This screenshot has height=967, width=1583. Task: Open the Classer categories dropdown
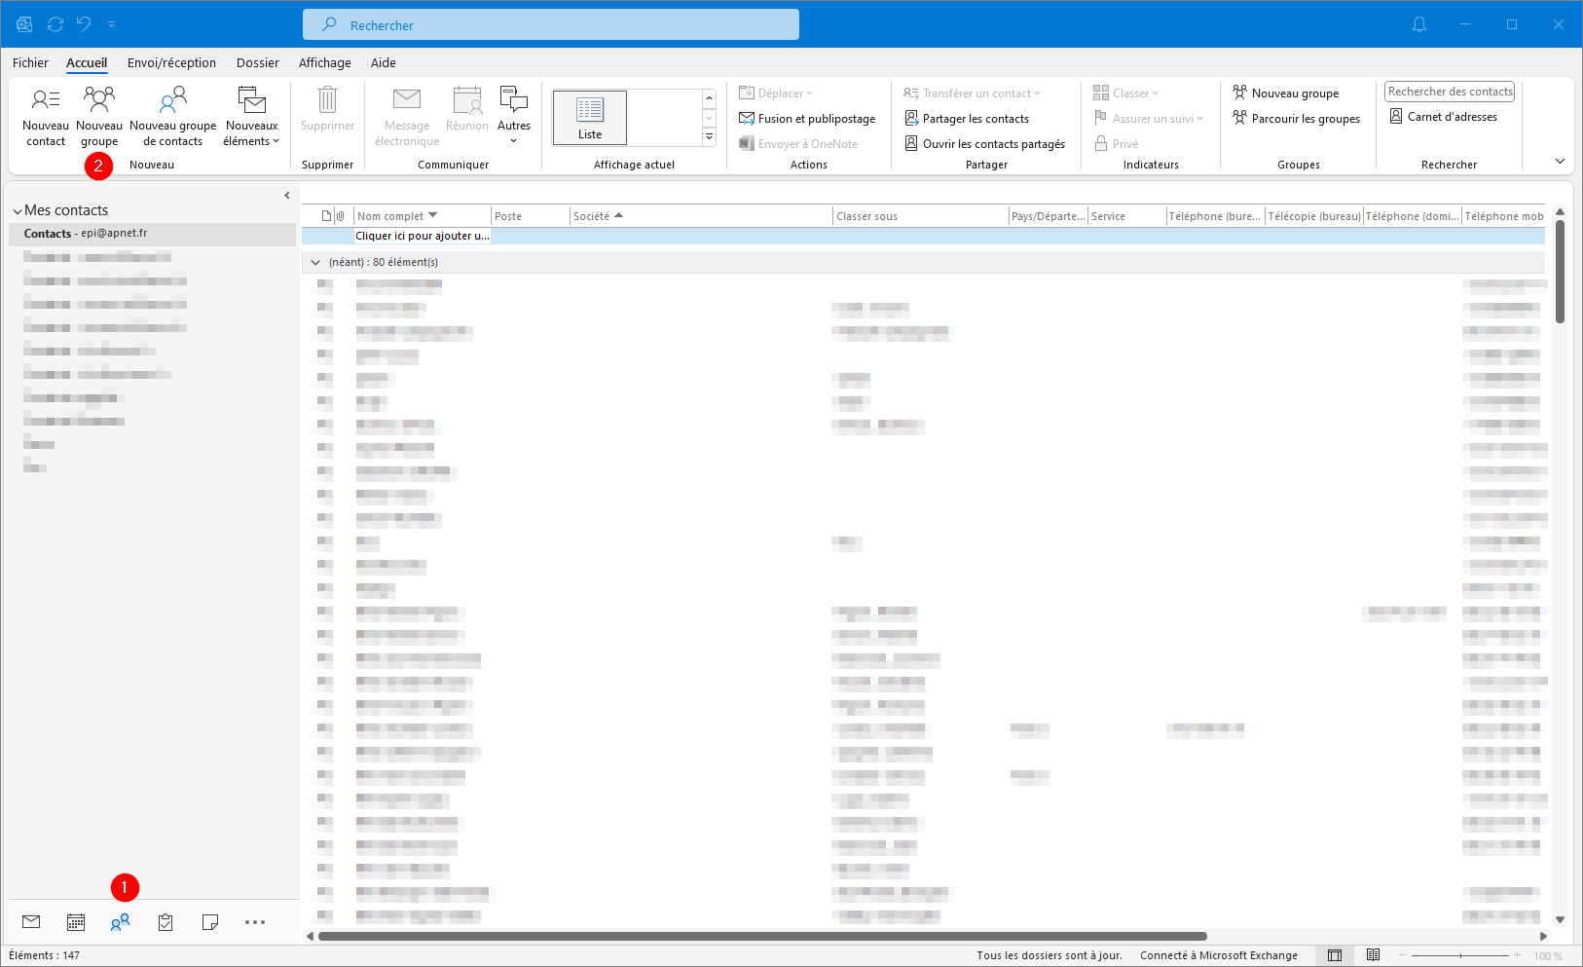(x=1125, y=93)
